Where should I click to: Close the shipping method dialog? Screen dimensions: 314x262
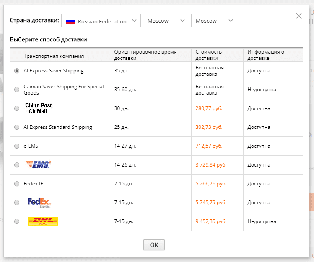[298, 16]
